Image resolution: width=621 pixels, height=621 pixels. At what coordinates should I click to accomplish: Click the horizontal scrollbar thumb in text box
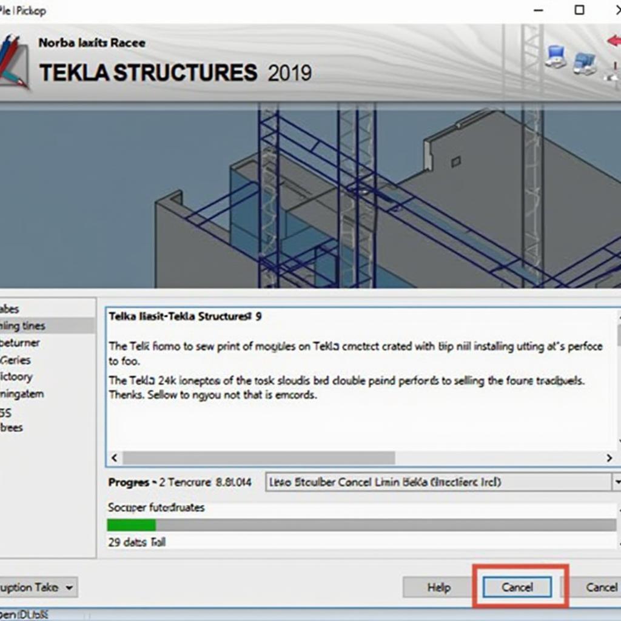point(258,458)
